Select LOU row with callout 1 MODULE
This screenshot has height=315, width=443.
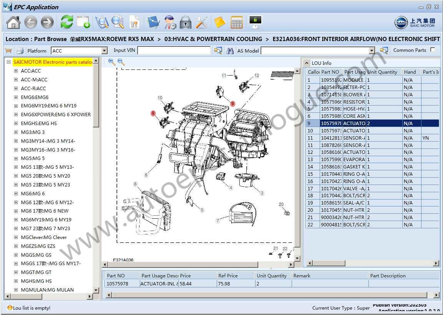[372, 80]
